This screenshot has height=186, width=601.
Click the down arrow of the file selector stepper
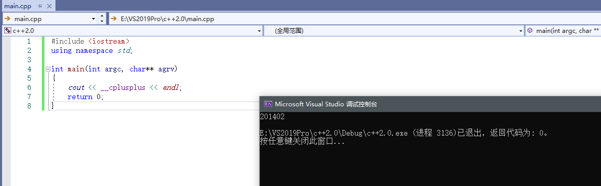click(x=102, y=21)
